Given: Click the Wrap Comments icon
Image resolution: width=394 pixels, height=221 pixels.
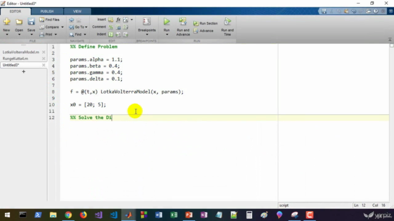Looking at the screenshot, I should [126, 27].
